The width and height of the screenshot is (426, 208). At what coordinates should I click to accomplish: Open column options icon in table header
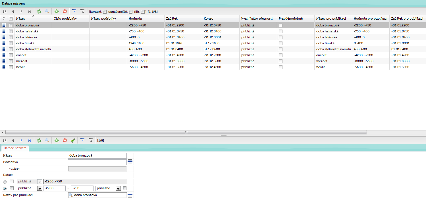(x=4, y=18)
